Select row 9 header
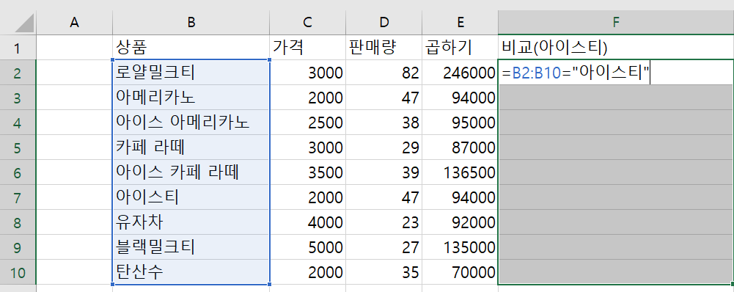This screenshot has height=292, width=734. click(x=18, y=247)
